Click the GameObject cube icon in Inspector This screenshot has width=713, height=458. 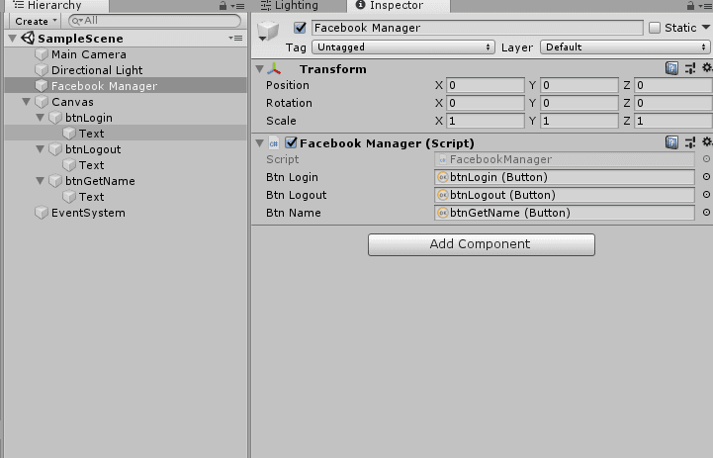click(268, 30)
